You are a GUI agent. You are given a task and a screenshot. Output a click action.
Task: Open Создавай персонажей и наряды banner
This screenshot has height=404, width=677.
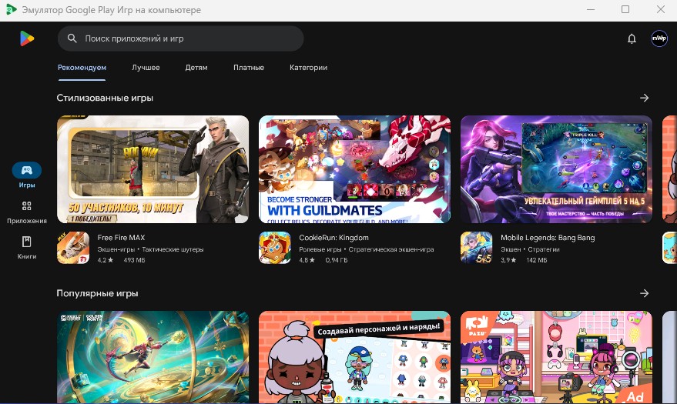click(354, 357)
